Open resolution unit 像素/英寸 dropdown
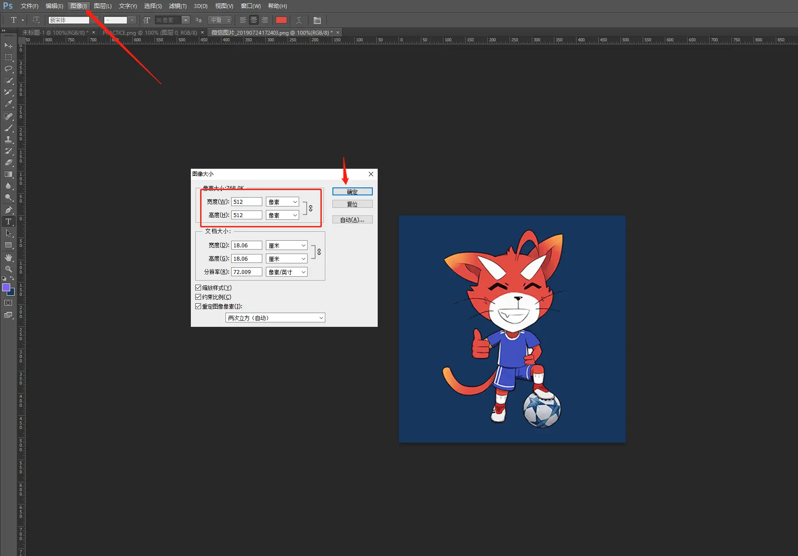The height and width of the screenshot is (556, 798). (287, 272)
